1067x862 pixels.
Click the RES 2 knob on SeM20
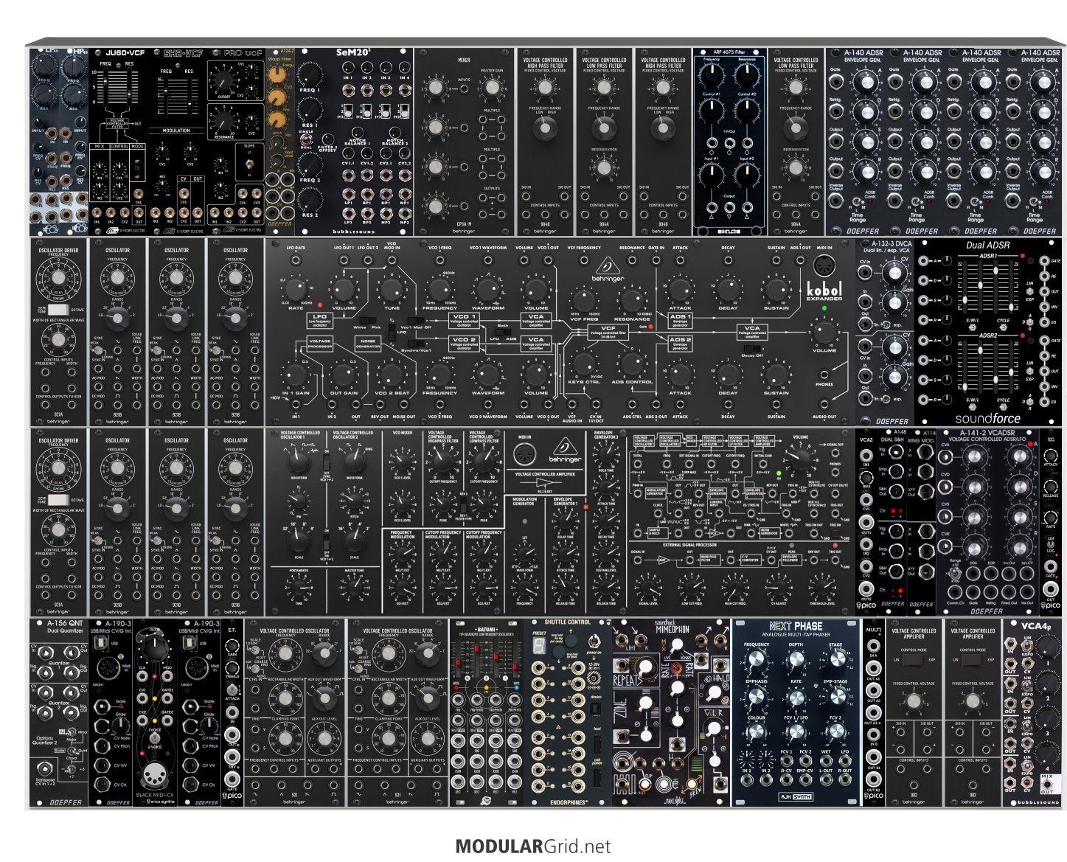(310, 199)
